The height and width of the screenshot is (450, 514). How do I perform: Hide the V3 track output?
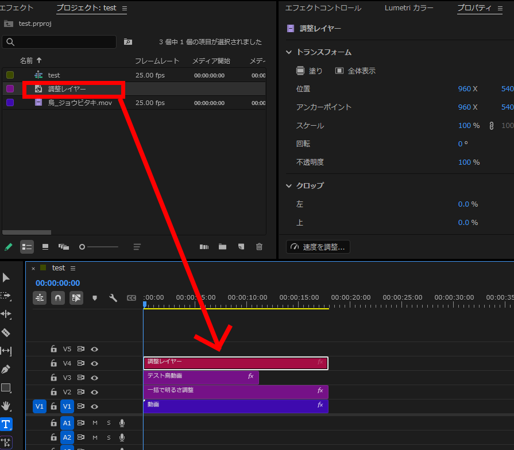[94, 378]
